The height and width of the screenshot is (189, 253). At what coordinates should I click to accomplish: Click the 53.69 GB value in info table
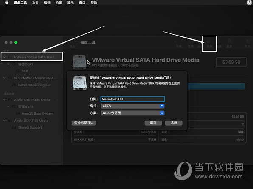click(x=238, y=116)
